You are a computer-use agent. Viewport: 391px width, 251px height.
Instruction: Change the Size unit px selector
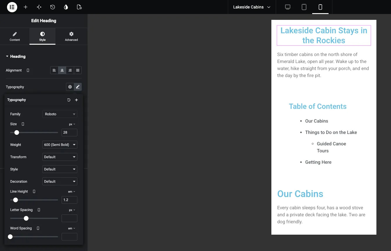click(x=72, y=124)
